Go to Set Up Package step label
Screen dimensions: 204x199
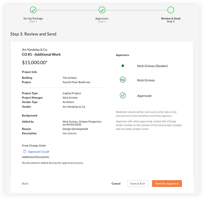(33, 19)
